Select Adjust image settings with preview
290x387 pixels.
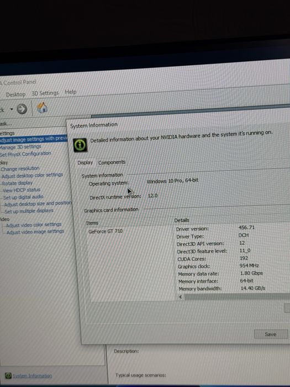pos(33,139)
